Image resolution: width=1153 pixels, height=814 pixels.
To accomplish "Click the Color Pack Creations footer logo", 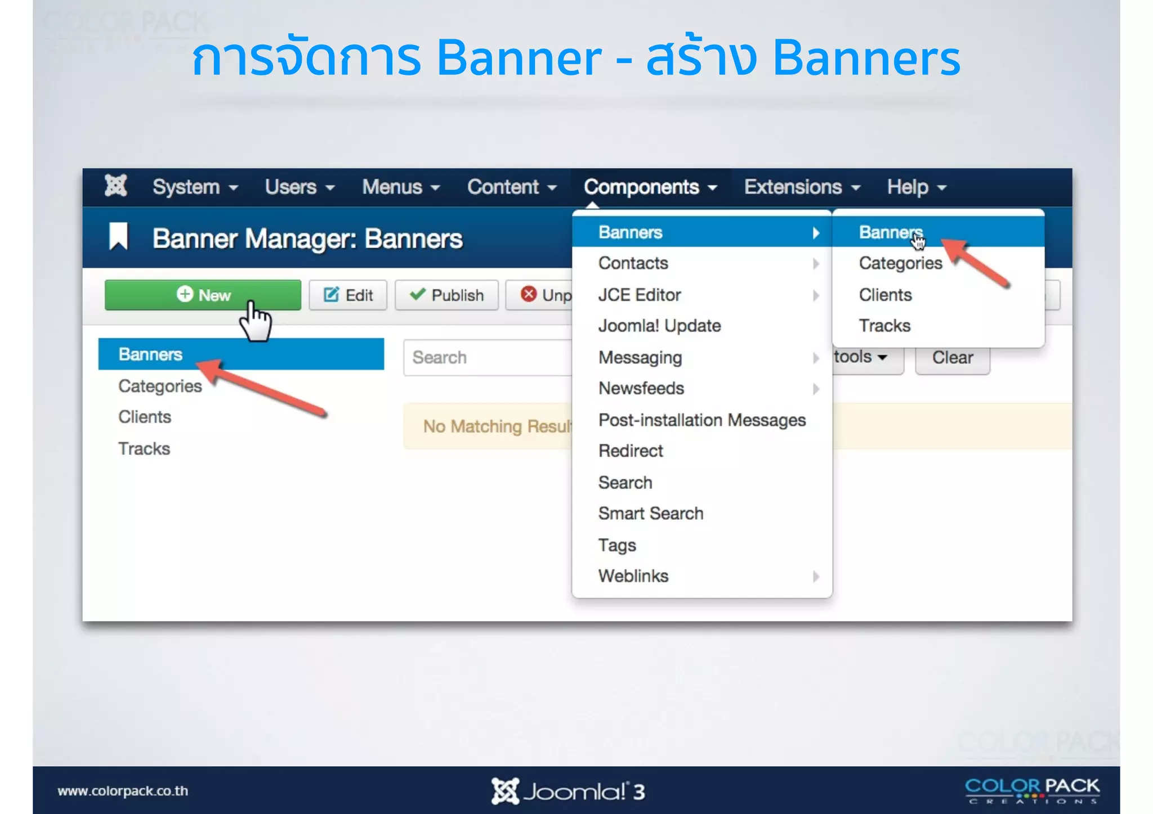I will [x=1033, y=791].
